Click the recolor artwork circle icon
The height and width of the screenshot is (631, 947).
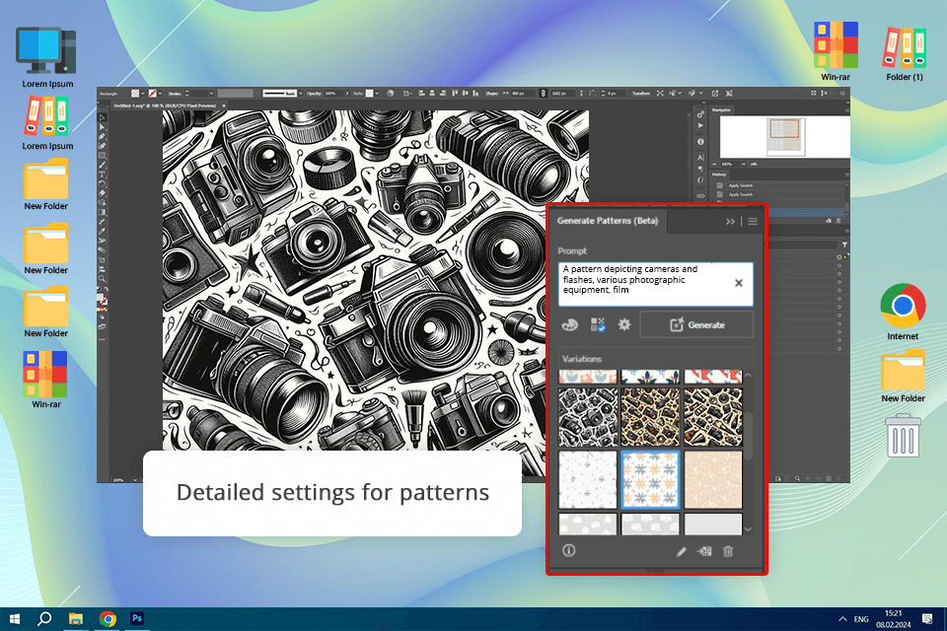[390, 93]
